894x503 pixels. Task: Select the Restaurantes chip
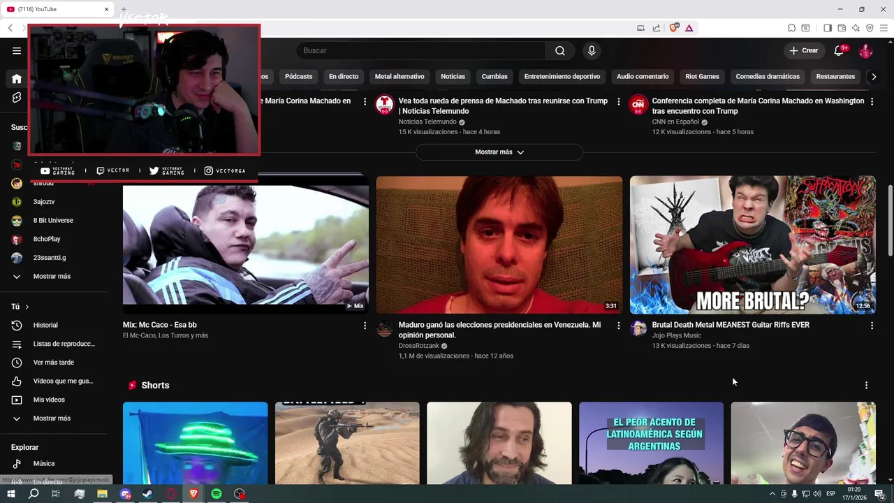point(835,77)
